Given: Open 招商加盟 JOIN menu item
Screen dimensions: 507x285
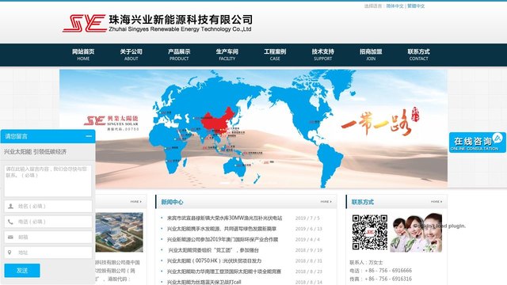Looking at the screenshot, I should click(x=371, y=55).
